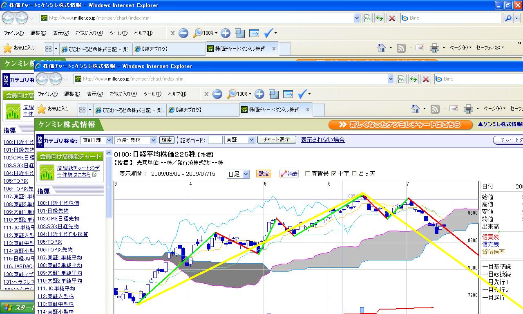523x314 pixels.
Task: Click the 消去 eraser icon above the chart
Action: (289, 174)
